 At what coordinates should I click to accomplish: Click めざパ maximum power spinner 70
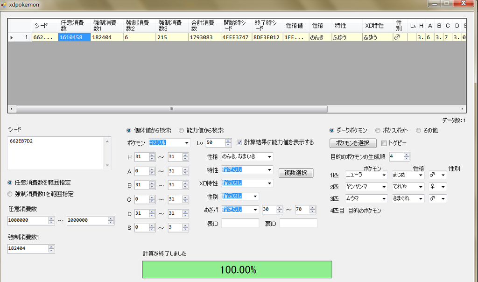(305, 210)
